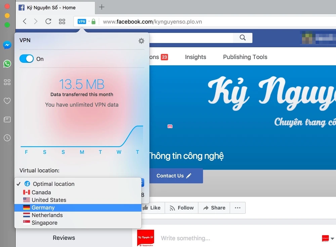This screenshot has width=336, height=247.
Task: Switch to Publishing Tools tab
Action: (245, 57)
